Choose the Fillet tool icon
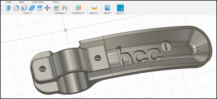 click(x=16, y=8)
